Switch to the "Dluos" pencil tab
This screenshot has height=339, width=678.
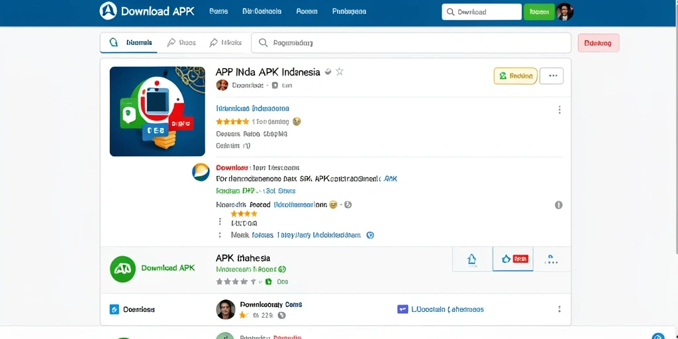coord(181,42)
